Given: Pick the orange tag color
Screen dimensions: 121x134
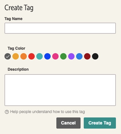Looking at the screenshot, I should pos(24,56).
